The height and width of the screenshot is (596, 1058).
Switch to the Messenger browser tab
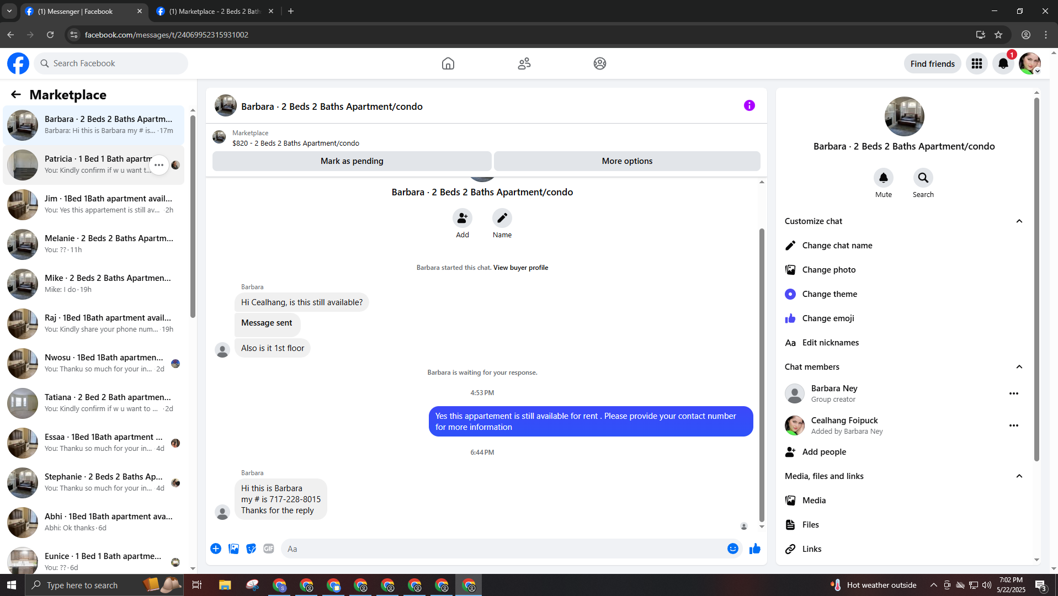point(84,11)
